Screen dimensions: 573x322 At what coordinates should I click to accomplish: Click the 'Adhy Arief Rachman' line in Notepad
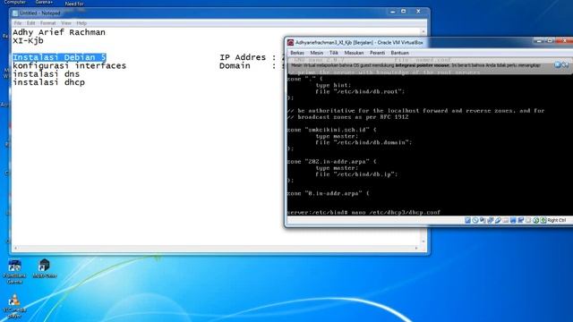pyautogui.click(x=59, y=32)
